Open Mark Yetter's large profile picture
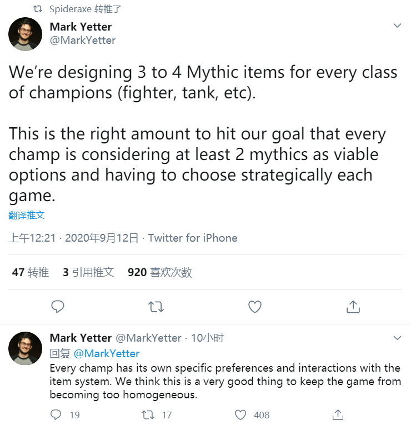Screen dimensions: 411x425 (x=26, y=34)
